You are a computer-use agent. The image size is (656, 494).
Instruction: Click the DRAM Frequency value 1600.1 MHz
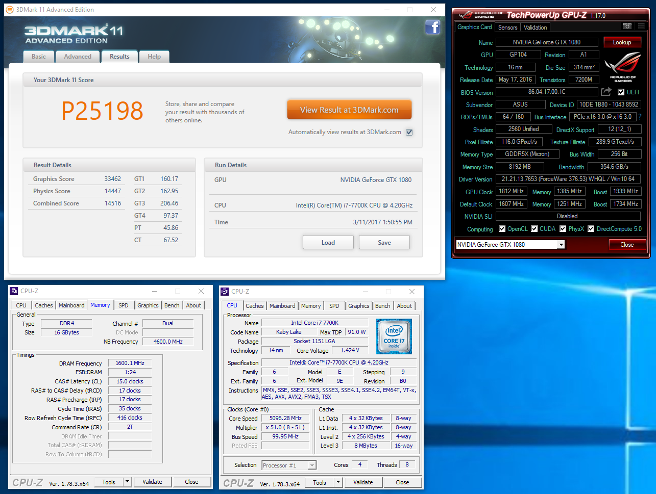tap(130, 363)
